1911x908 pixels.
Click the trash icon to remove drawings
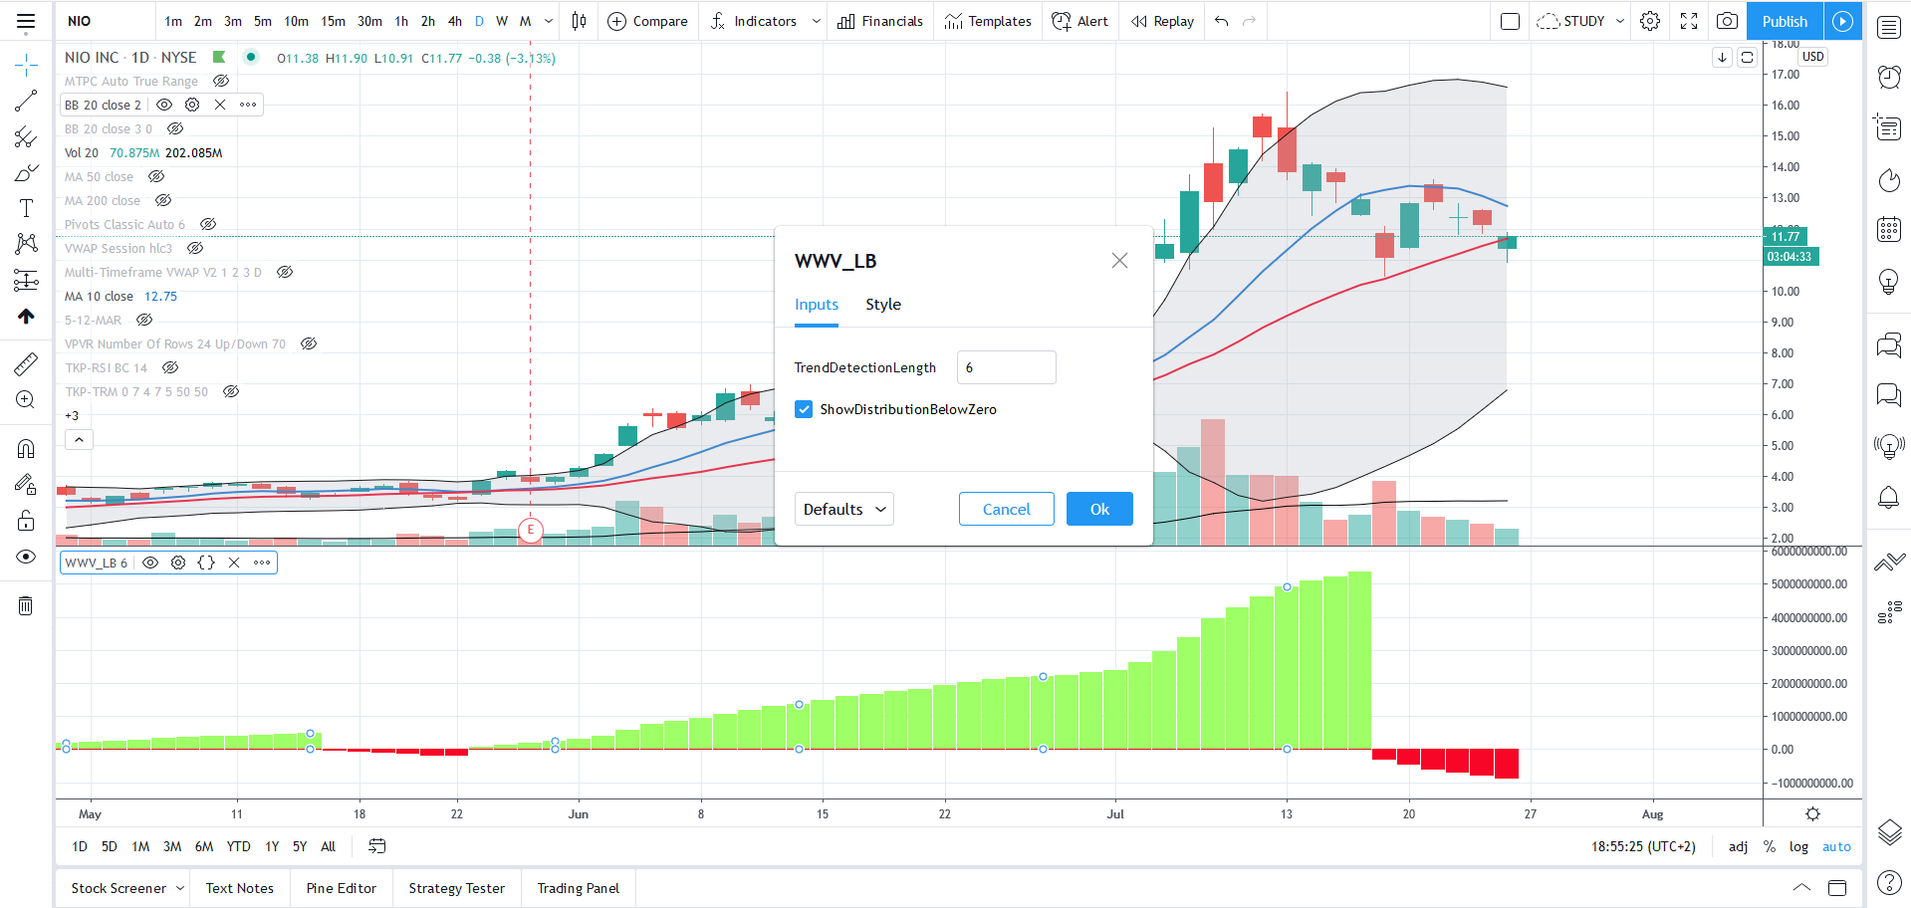tap(26, 605)
